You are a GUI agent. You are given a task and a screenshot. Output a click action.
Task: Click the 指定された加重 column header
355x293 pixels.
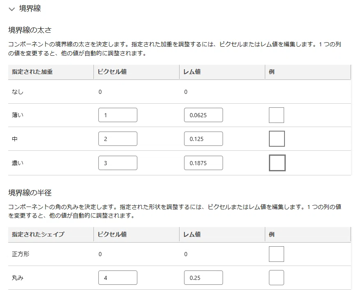coord(32,72)
